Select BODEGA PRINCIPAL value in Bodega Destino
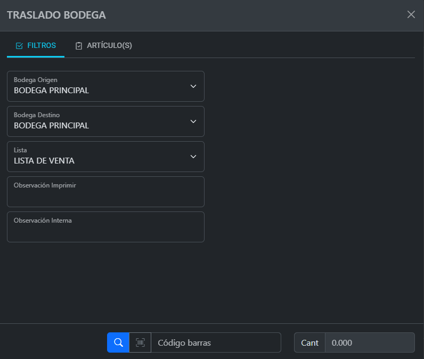 click(52, 126)
